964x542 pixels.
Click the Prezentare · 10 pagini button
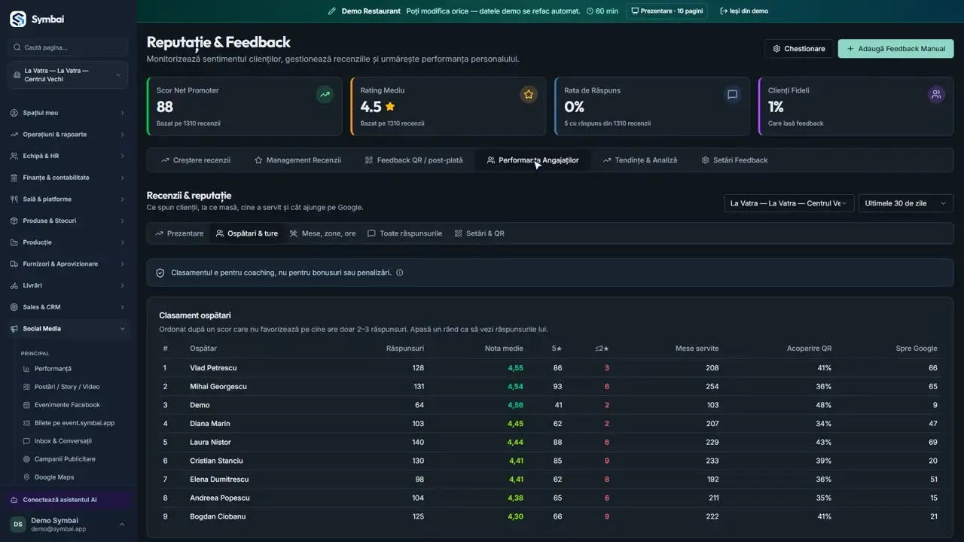(x=667, y=11)
